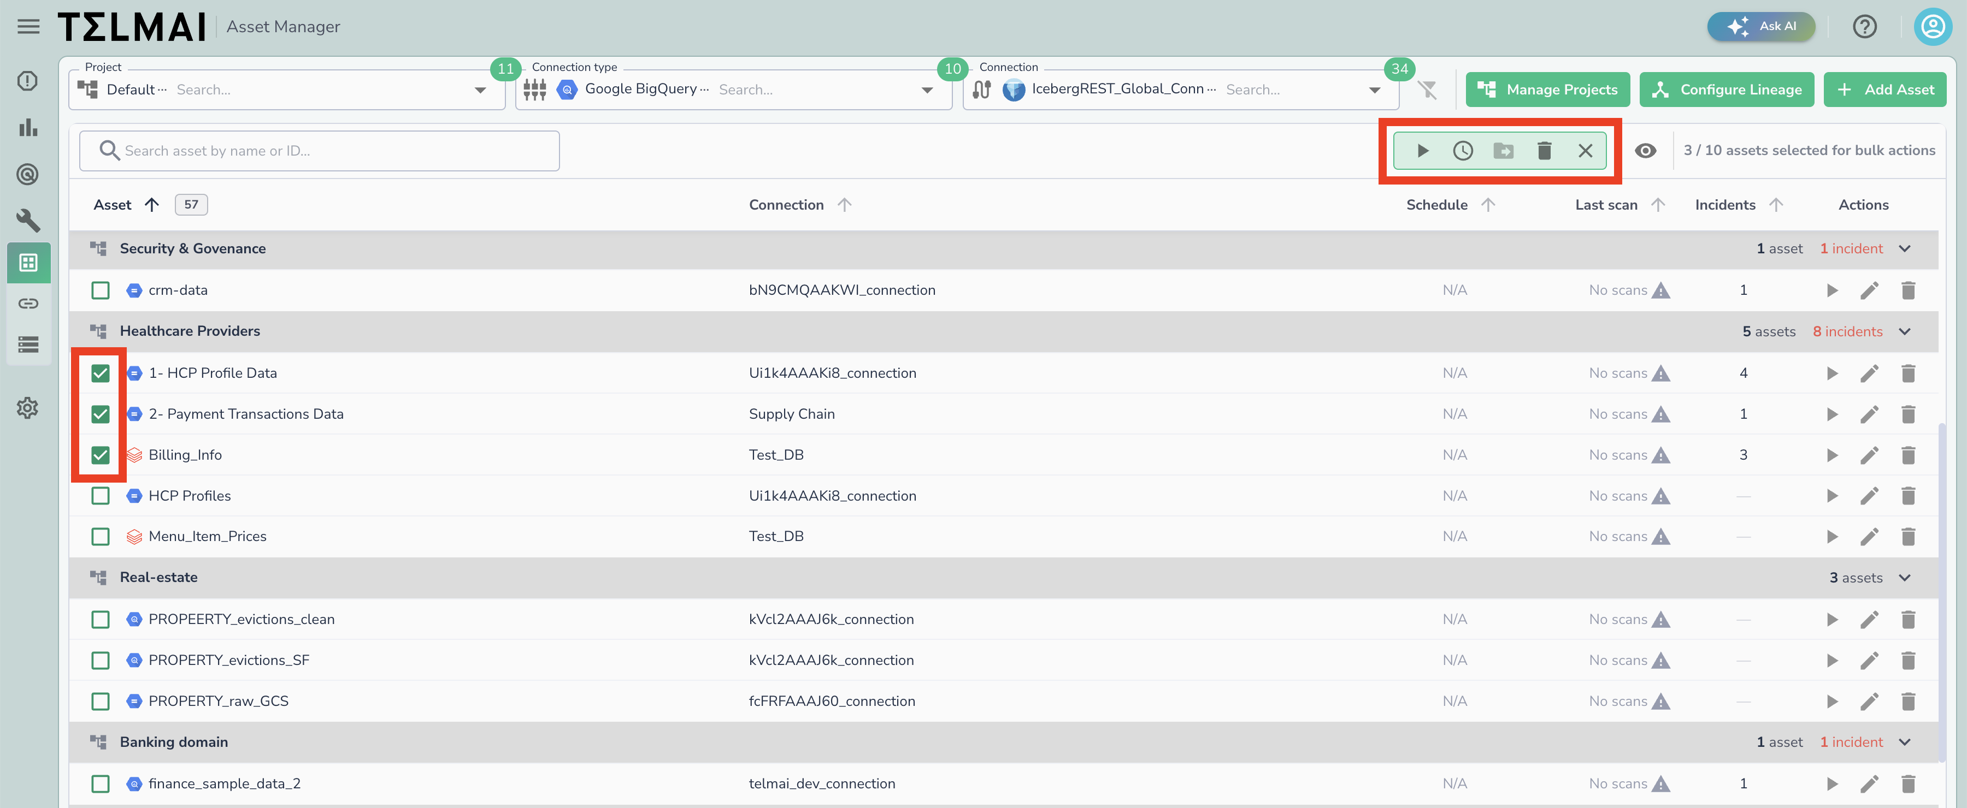Edit the PROPERTY_raw_GCS asset

[x=1869, y=701]
